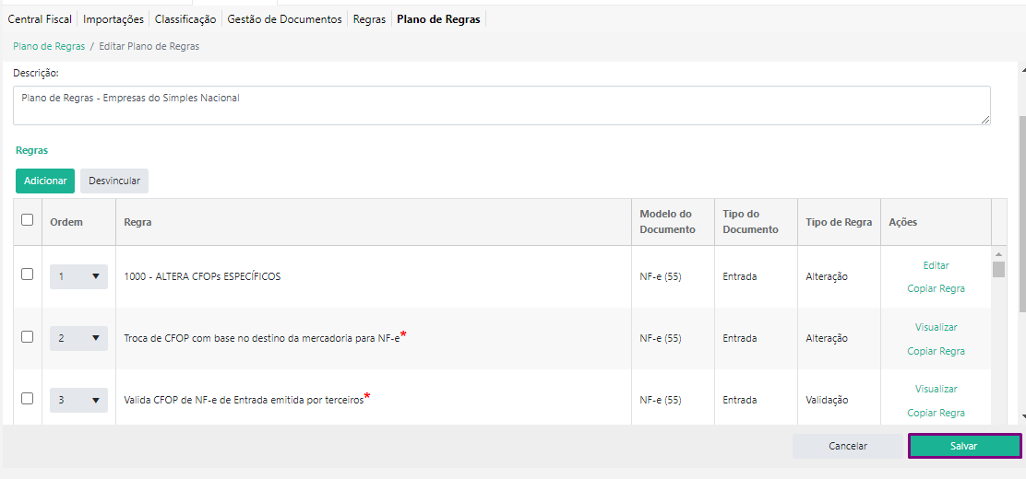
Task: Click the Adicionar button
Action: pyautogui.click(x=45, y=181)
